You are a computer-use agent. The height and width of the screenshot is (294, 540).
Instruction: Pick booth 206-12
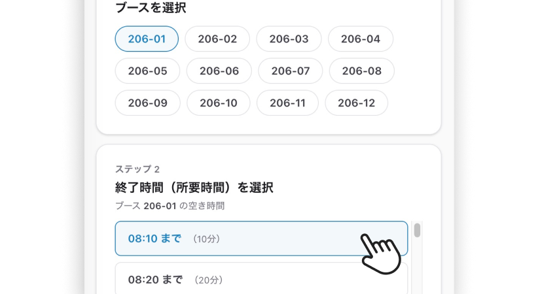(357, 103)
